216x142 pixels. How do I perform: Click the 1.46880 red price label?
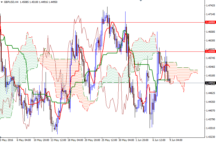(x=210, y=23)
